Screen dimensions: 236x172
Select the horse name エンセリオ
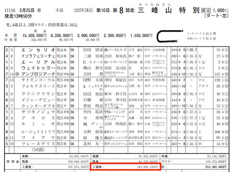click(38, 50)
